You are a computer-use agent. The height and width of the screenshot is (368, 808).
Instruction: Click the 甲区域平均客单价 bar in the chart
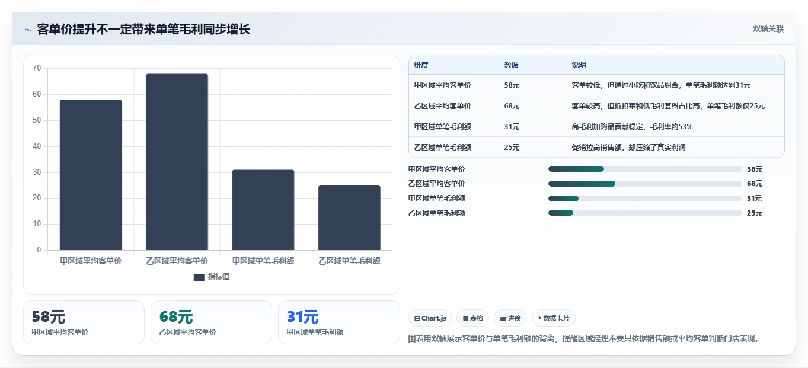tap(91, 175)
